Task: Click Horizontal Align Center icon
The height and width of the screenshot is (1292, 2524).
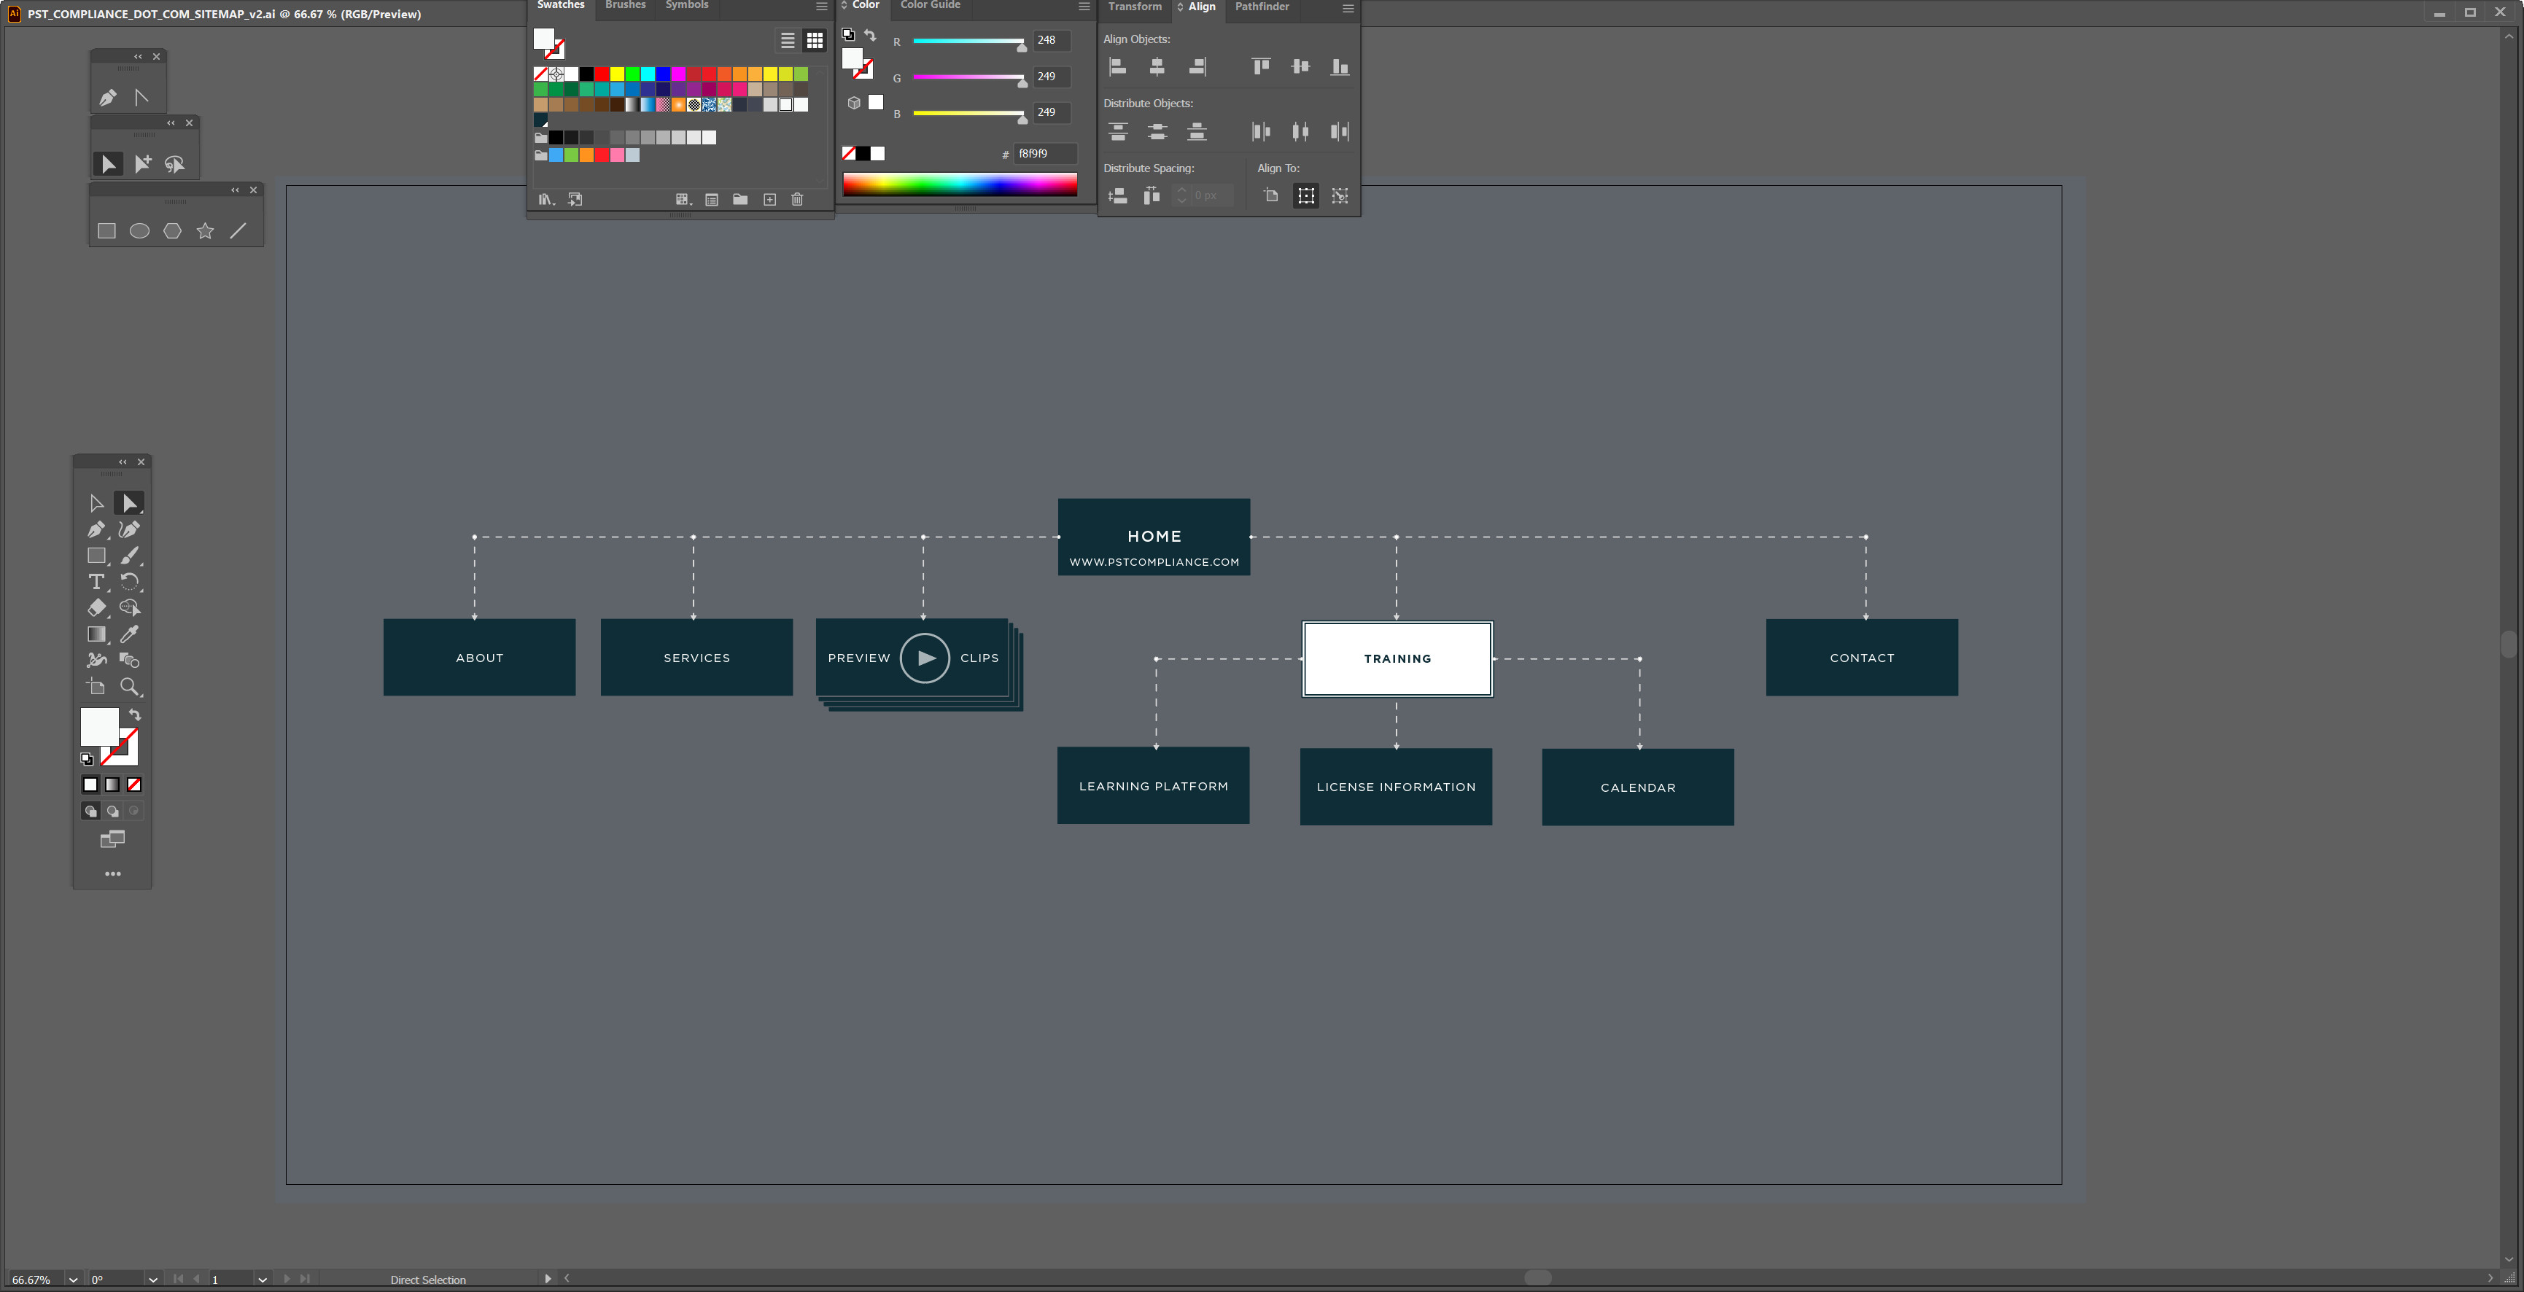Action: [x=1157, y=66]
